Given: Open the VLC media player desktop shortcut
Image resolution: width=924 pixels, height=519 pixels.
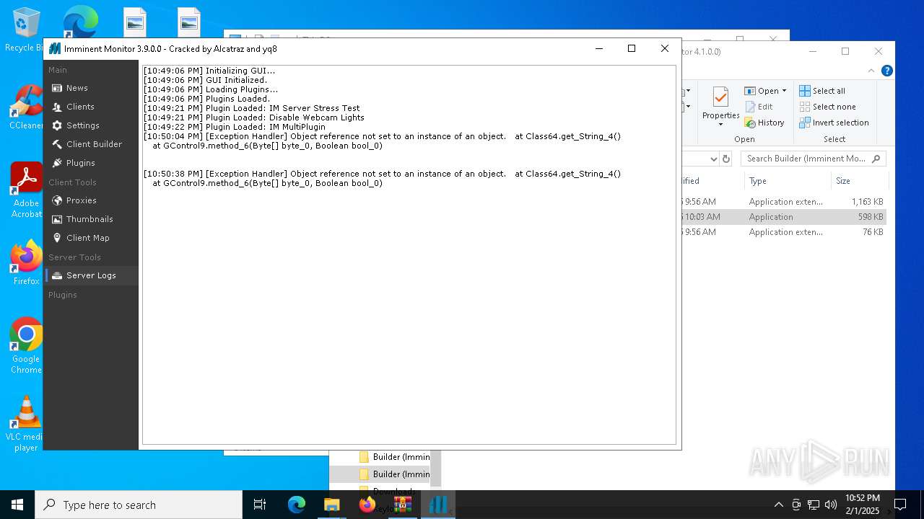Looking at the screenshot, I should tap(26, 424).
